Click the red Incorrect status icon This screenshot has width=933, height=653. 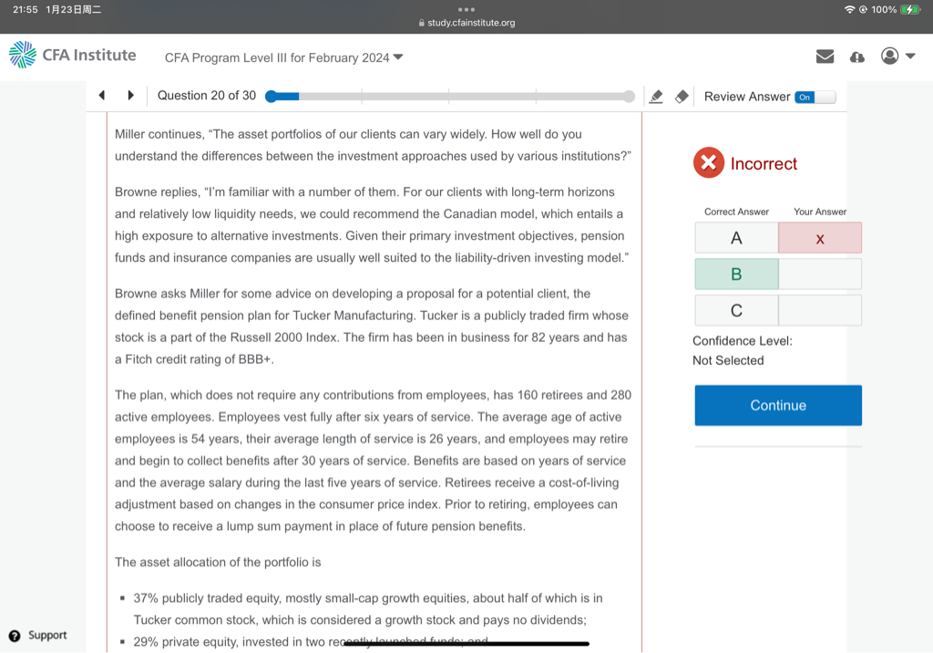pyautogui.click(x=708, y=163)
